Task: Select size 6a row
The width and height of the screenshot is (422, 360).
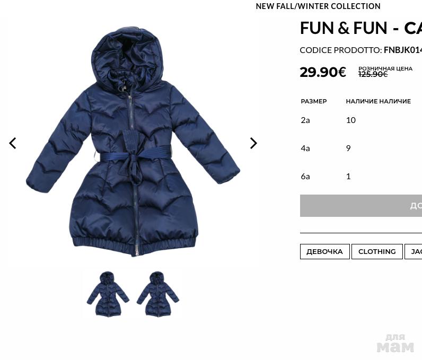Action: pos(361,177)
